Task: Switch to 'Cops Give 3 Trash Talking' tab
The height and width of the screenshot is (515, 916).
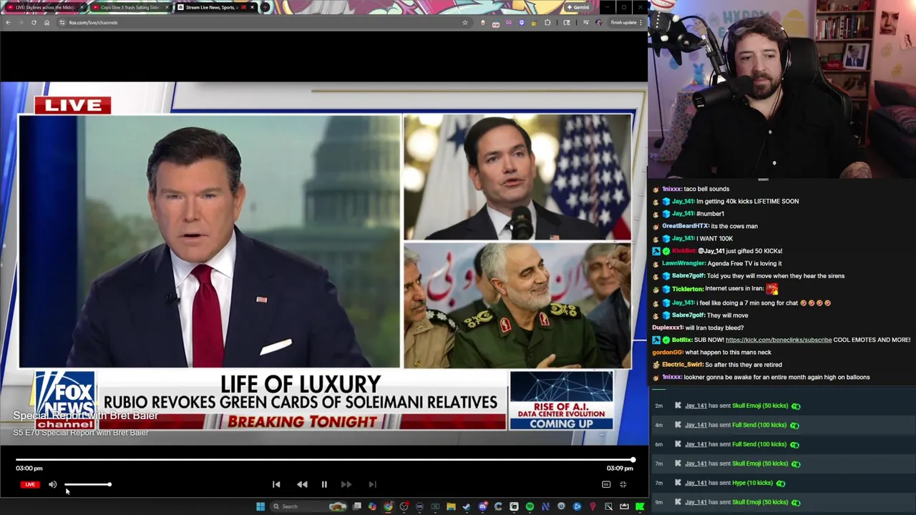Action: pos(129,7)
